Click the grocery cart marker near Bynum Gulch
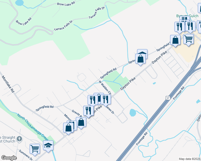This screenshot has width=201, height=161. [x=188, y=40]
